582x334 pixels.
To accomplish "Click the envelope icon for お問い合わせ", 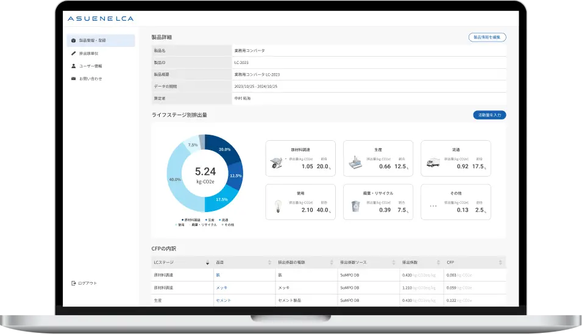I will (x=73, y=79).
